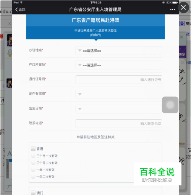Click the Wi-Fi icon in status bar
The width and height of the screenshot is (191, 195).
[21, 3]
